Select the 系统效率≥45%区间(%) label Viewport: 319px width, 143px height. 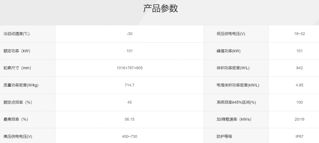pos(236,102)
